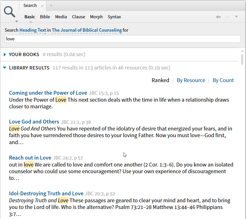Open 'Reach out in Love' result
This screenshot has width=246, height=219.
coord(30,158)
